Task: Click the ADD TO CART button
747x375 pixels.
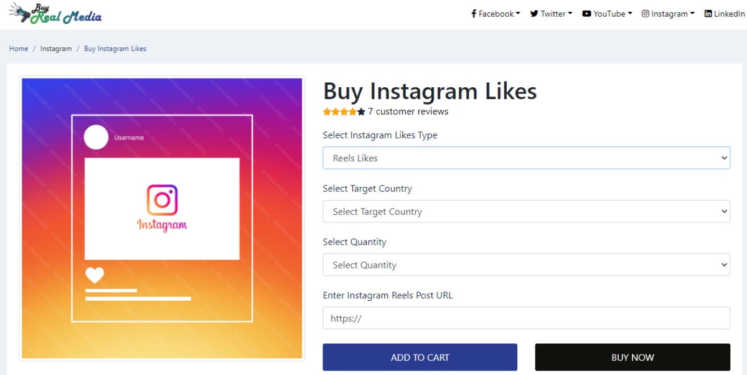Action: click(420, 358)
